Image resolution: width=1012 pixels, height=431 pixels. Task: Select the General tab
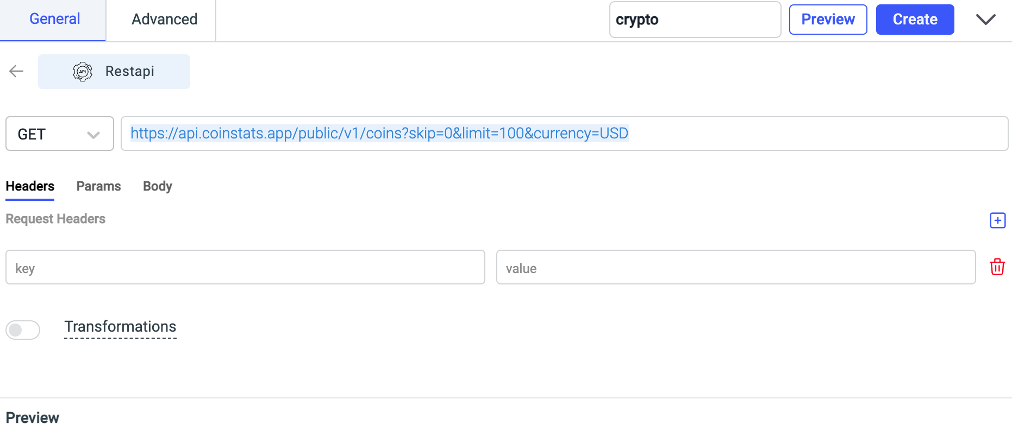pos(54,20)
